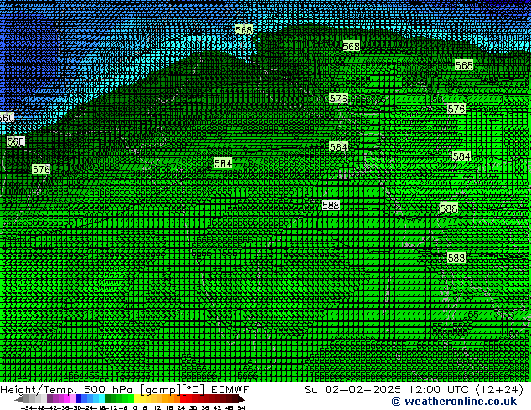531x410 pixels.
Task: Click the 'ECMWF' model name
Action: (230, 390)
